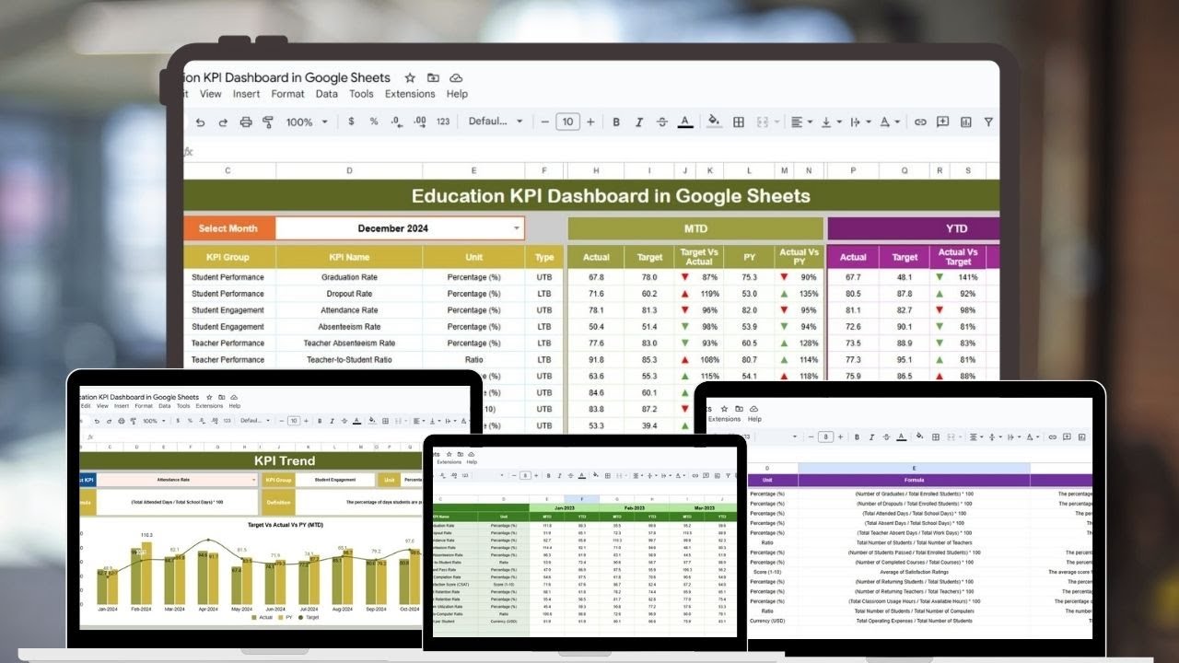Screen dimensions: 1179x663
Task: Decrease font size with minus in main dashboard
Action: (x=545, y=122)
